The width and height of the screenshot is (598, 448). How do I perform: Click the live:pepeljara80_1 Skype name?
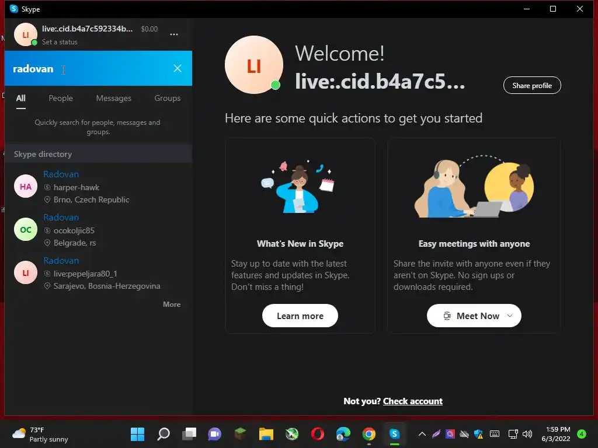click(85, 274)
